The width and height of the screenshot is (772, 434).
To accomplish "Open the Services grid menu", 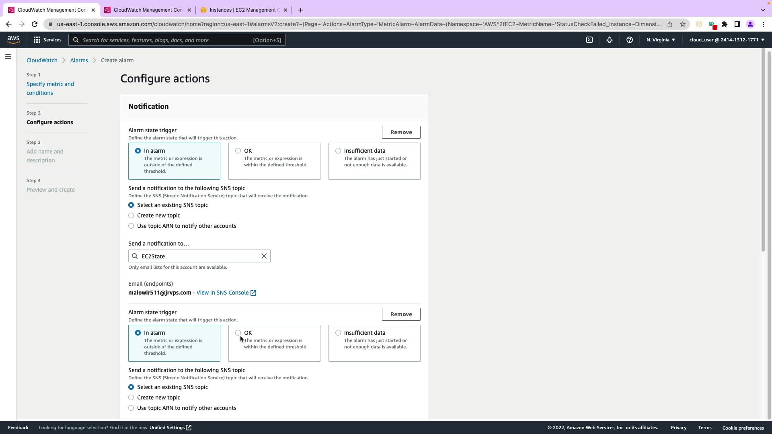I will pyautogui.click(x=47, y=40).
